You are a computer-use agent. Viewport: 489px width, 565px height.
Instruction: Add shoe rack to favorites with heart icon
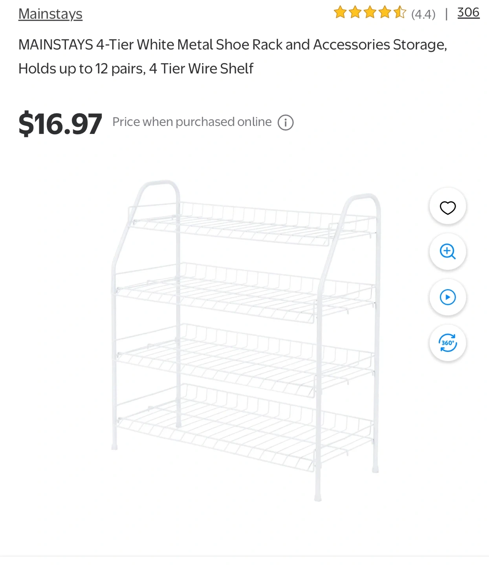coord(447,207)
